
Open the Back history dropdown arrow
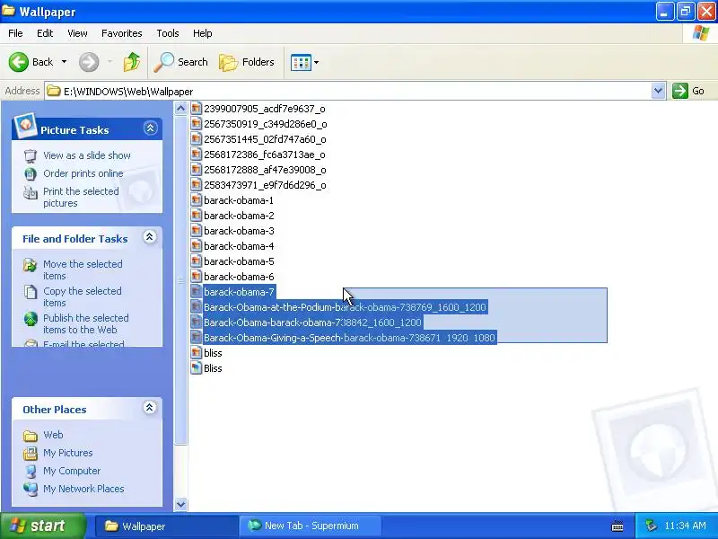click(64, 62)
